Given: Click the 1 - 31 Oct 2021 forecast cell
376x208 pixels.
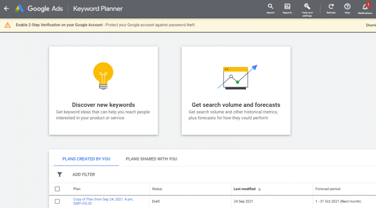Looking at the screenshot, I should tap(338, 201).
